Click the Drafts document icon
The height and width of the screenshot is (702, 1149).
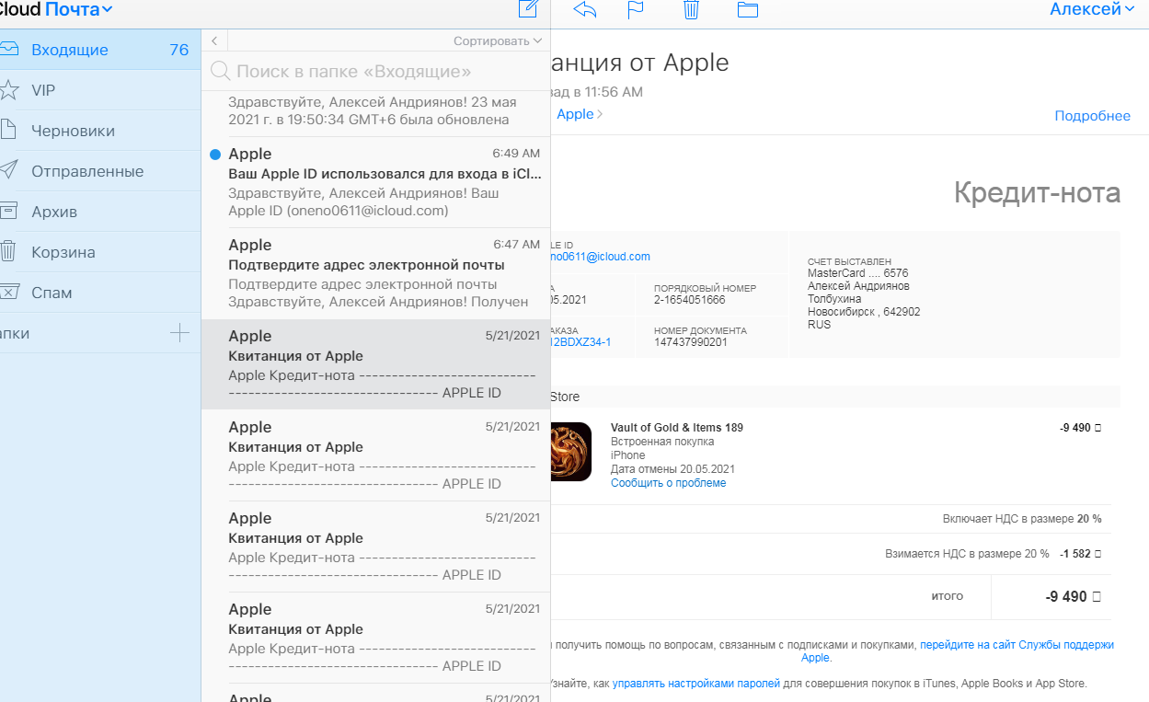coord(8,131)
